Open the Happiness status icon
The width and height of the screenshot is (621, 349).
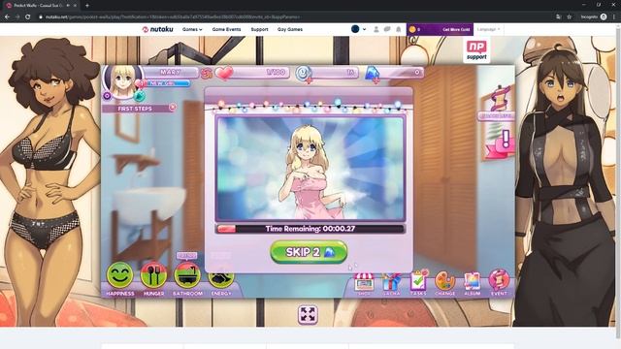(x=119, y=275)
